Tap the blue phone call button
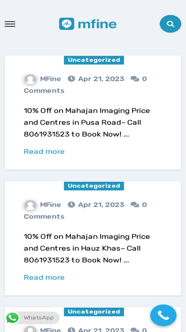This screenshot has width=186, height=332. pos(163,315)
